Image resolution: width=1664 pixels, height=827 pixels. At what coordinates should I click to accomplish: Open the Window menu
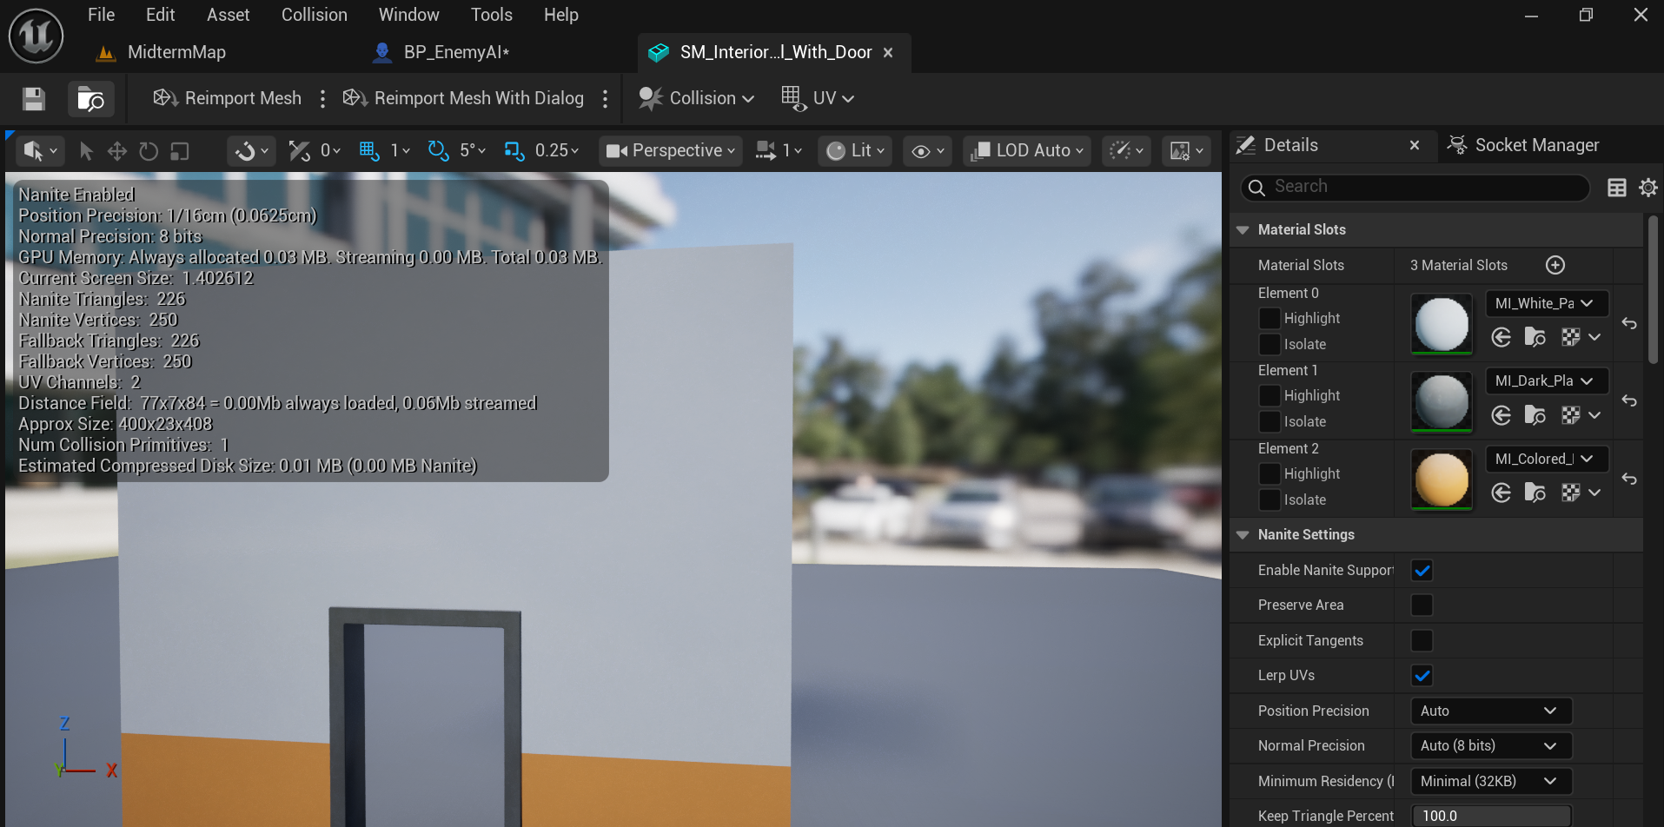(408, 15)
